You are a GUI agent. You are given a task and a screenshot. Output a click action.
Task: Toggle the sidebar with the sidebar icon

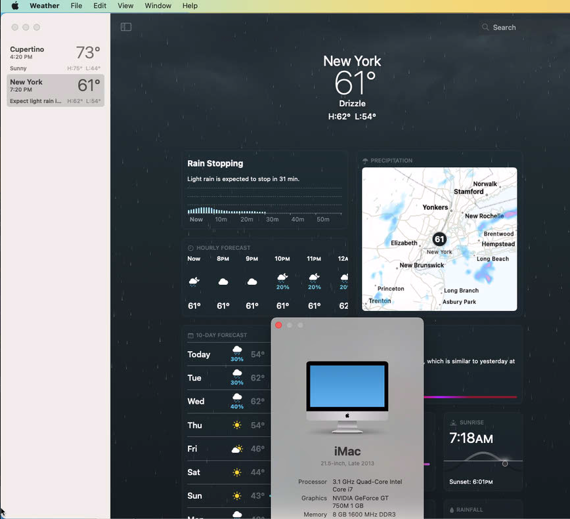(x=126, y=27)
